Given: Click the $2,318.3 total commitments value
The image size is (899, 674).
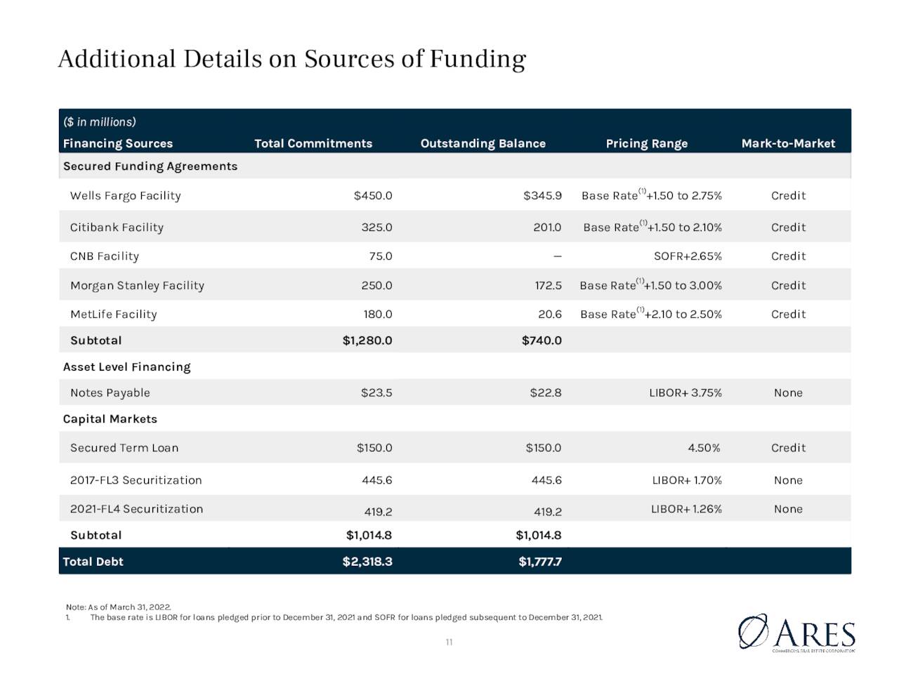Looking at the screenshot, I should [367, 562].
